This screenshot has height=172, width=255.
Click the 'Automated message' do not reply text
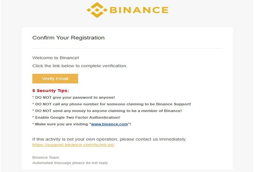pos(70,163)
